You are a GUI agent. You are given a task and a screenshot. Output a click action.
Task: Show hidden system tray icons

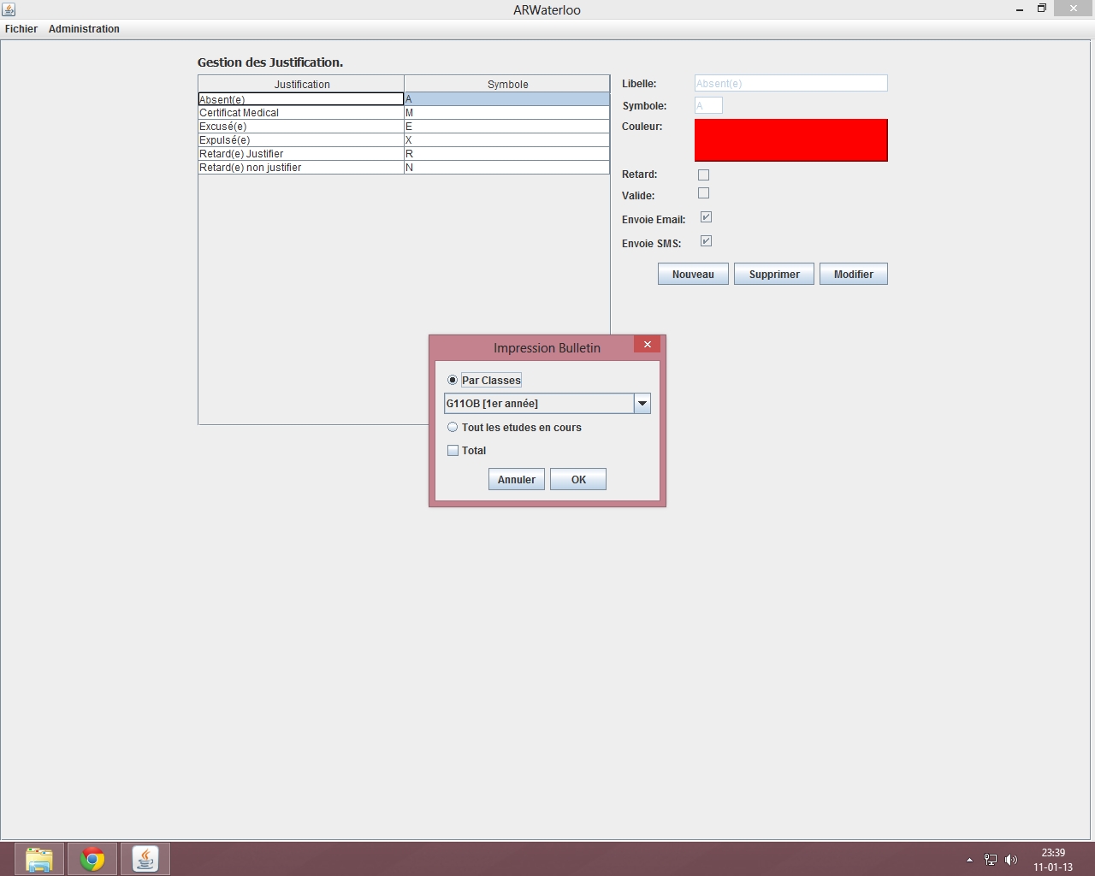click(x=969, y=860)
